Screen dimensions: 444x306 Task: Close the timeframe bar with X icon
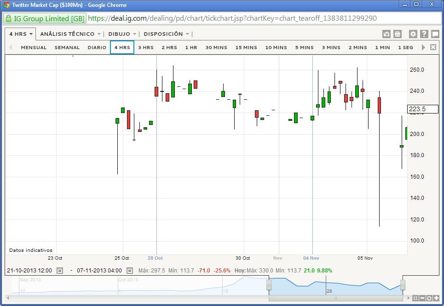pos(433,47)
